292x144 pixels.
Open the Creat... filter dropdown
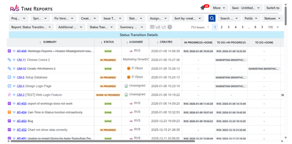(88, 18)
